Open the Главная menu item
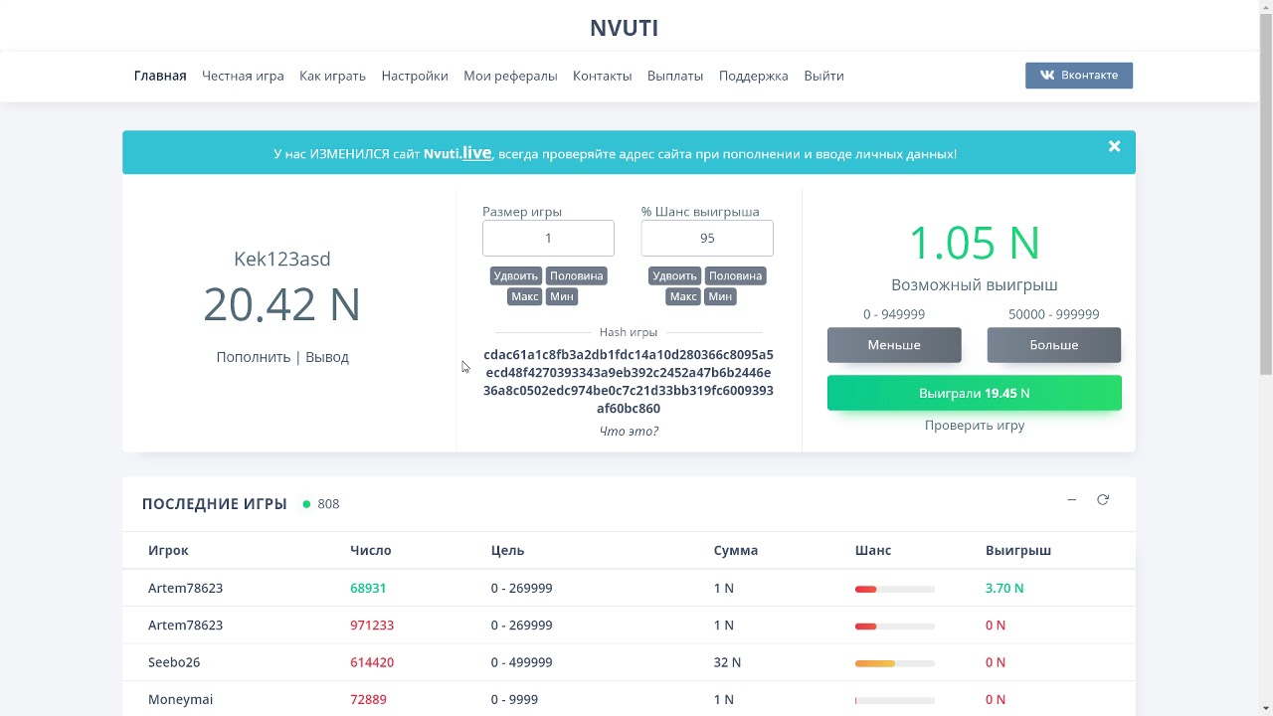The width and height of the screenshot is (1273, 716). [160, 76]
